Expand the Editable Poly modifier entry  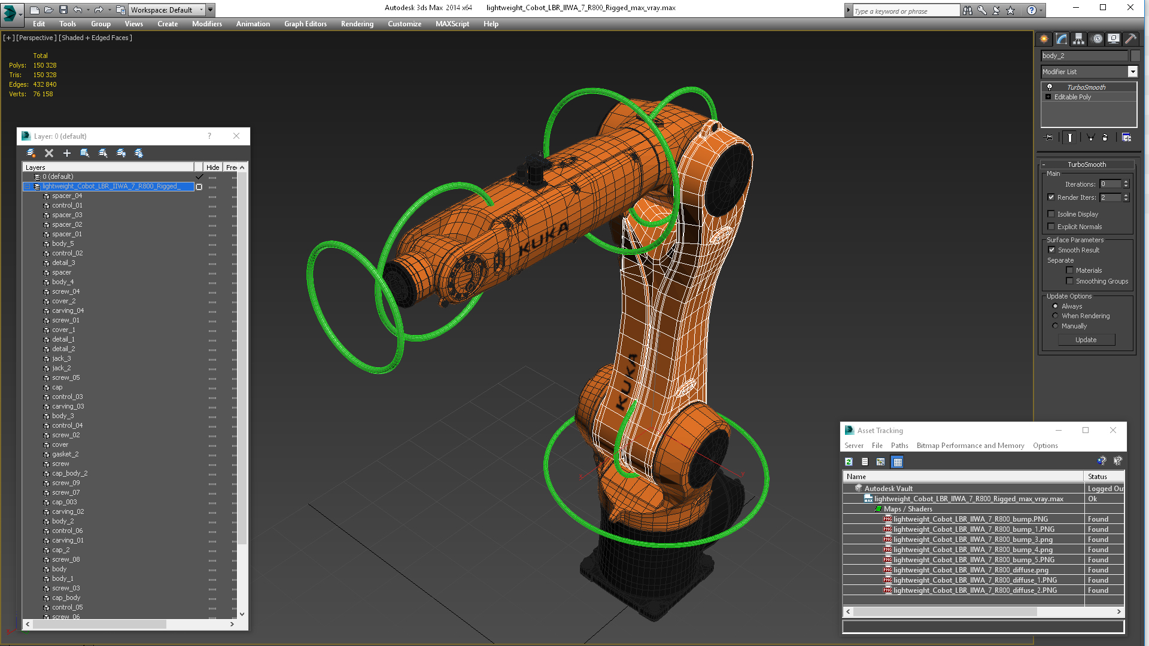coord(1048,97)
